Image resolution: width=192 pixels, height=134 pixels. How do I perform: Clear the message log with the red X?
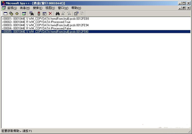(x=50, y=13)
